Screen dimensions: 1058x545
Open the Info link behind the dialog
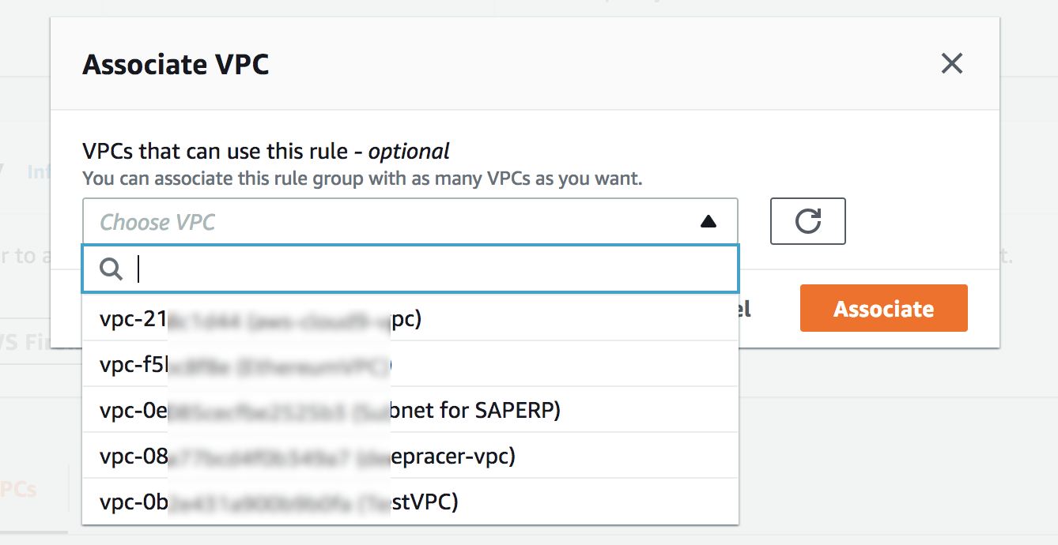click(x=38, y=171)
